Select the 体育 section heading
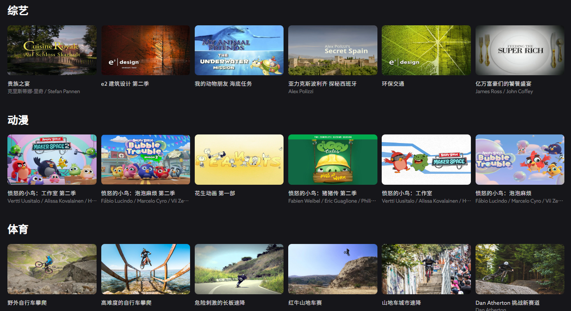Viewport: 571px width, 311px height. click(18, 229)
